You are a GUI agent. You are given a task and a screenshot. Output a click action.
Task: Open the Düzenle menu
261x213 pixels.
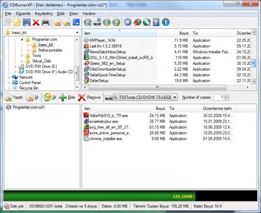click(23, 13)
